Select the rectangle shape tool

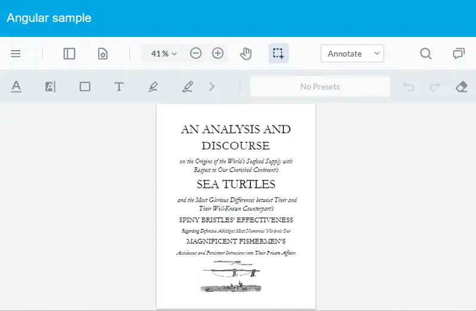pos(84,87)
